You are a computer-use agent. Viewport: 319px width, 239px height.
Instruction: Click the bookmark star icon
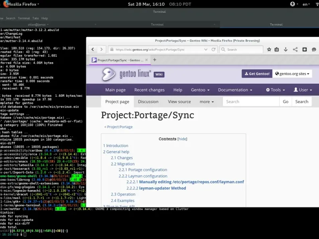(x=269, y=49)
